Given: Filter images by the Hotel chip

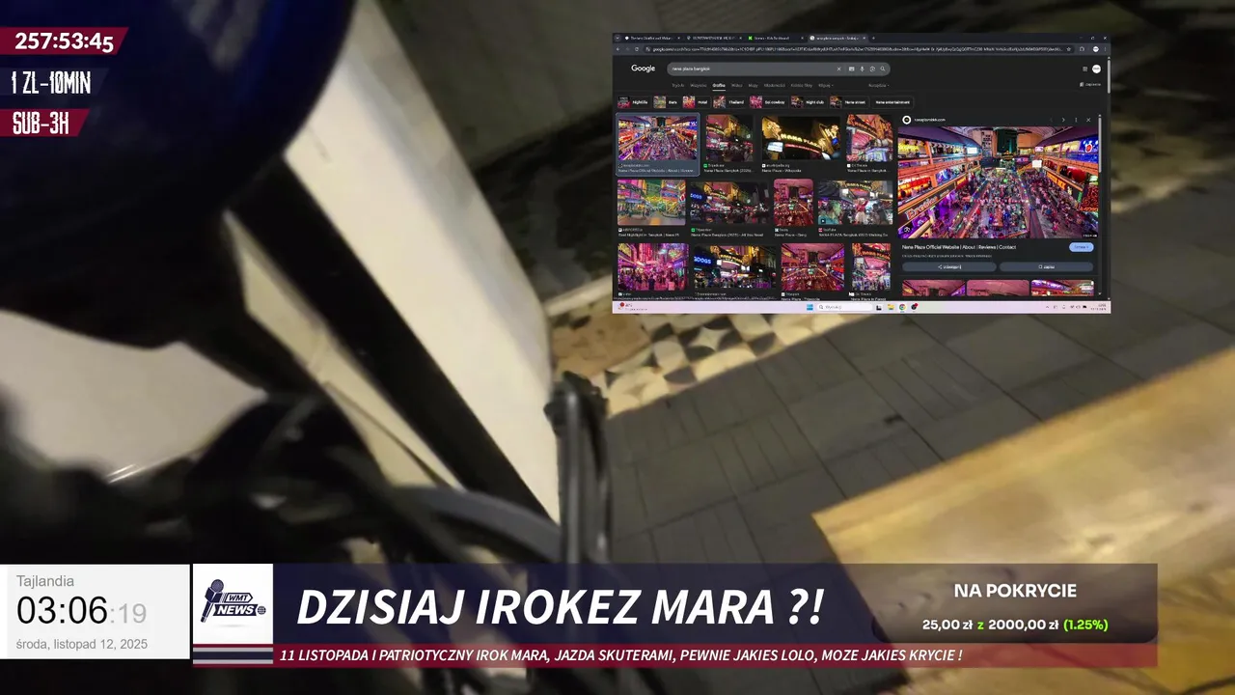Looking at the screenshot, I should [x=696, y=102].
